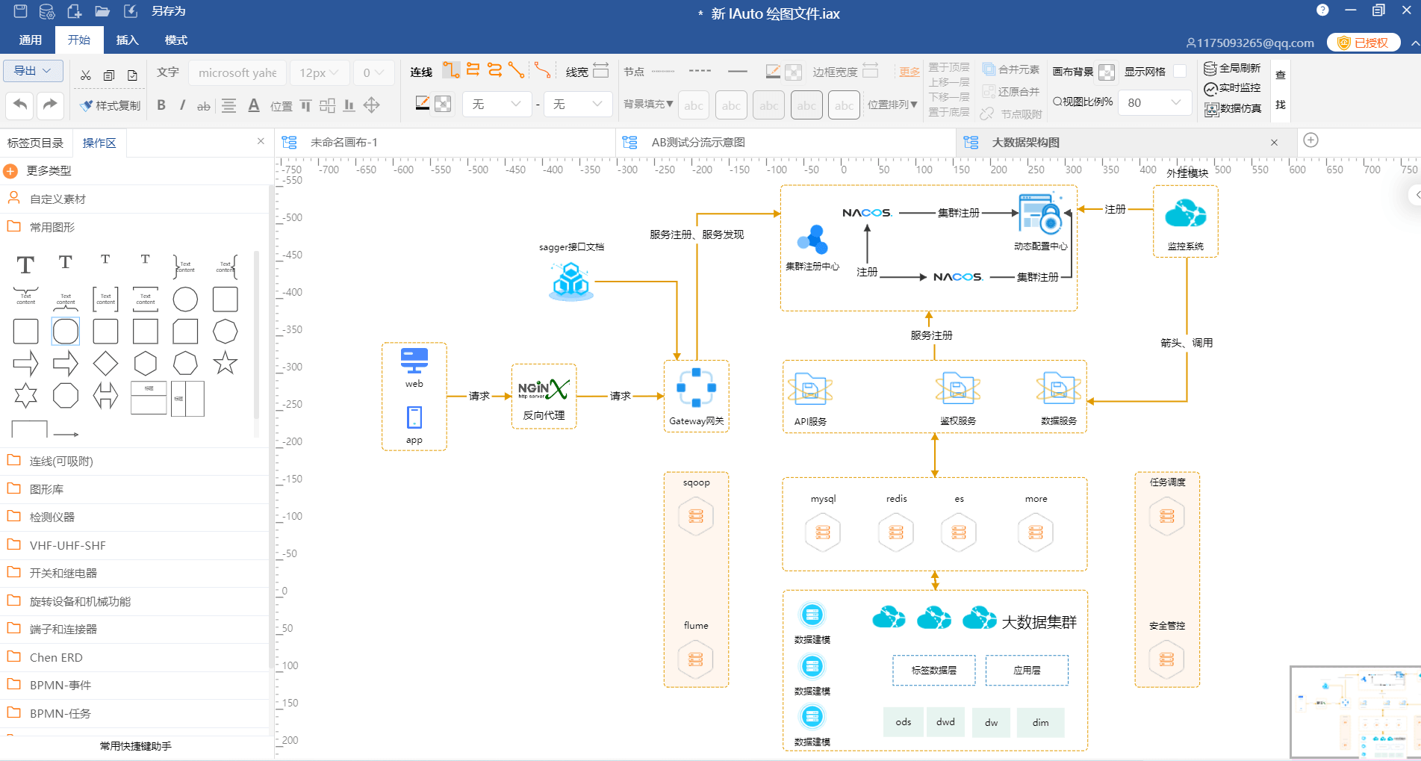The height and width of the screenshot is (761, 1421).
Task: Click the undo arrow button
Action: pos(20,105)
